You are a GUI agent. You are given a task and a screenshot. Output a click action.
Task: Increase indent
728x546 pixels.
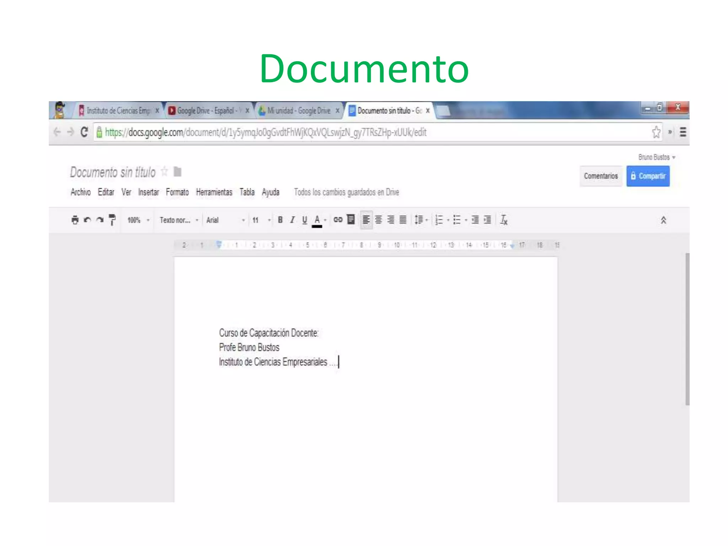click(487, 220)
